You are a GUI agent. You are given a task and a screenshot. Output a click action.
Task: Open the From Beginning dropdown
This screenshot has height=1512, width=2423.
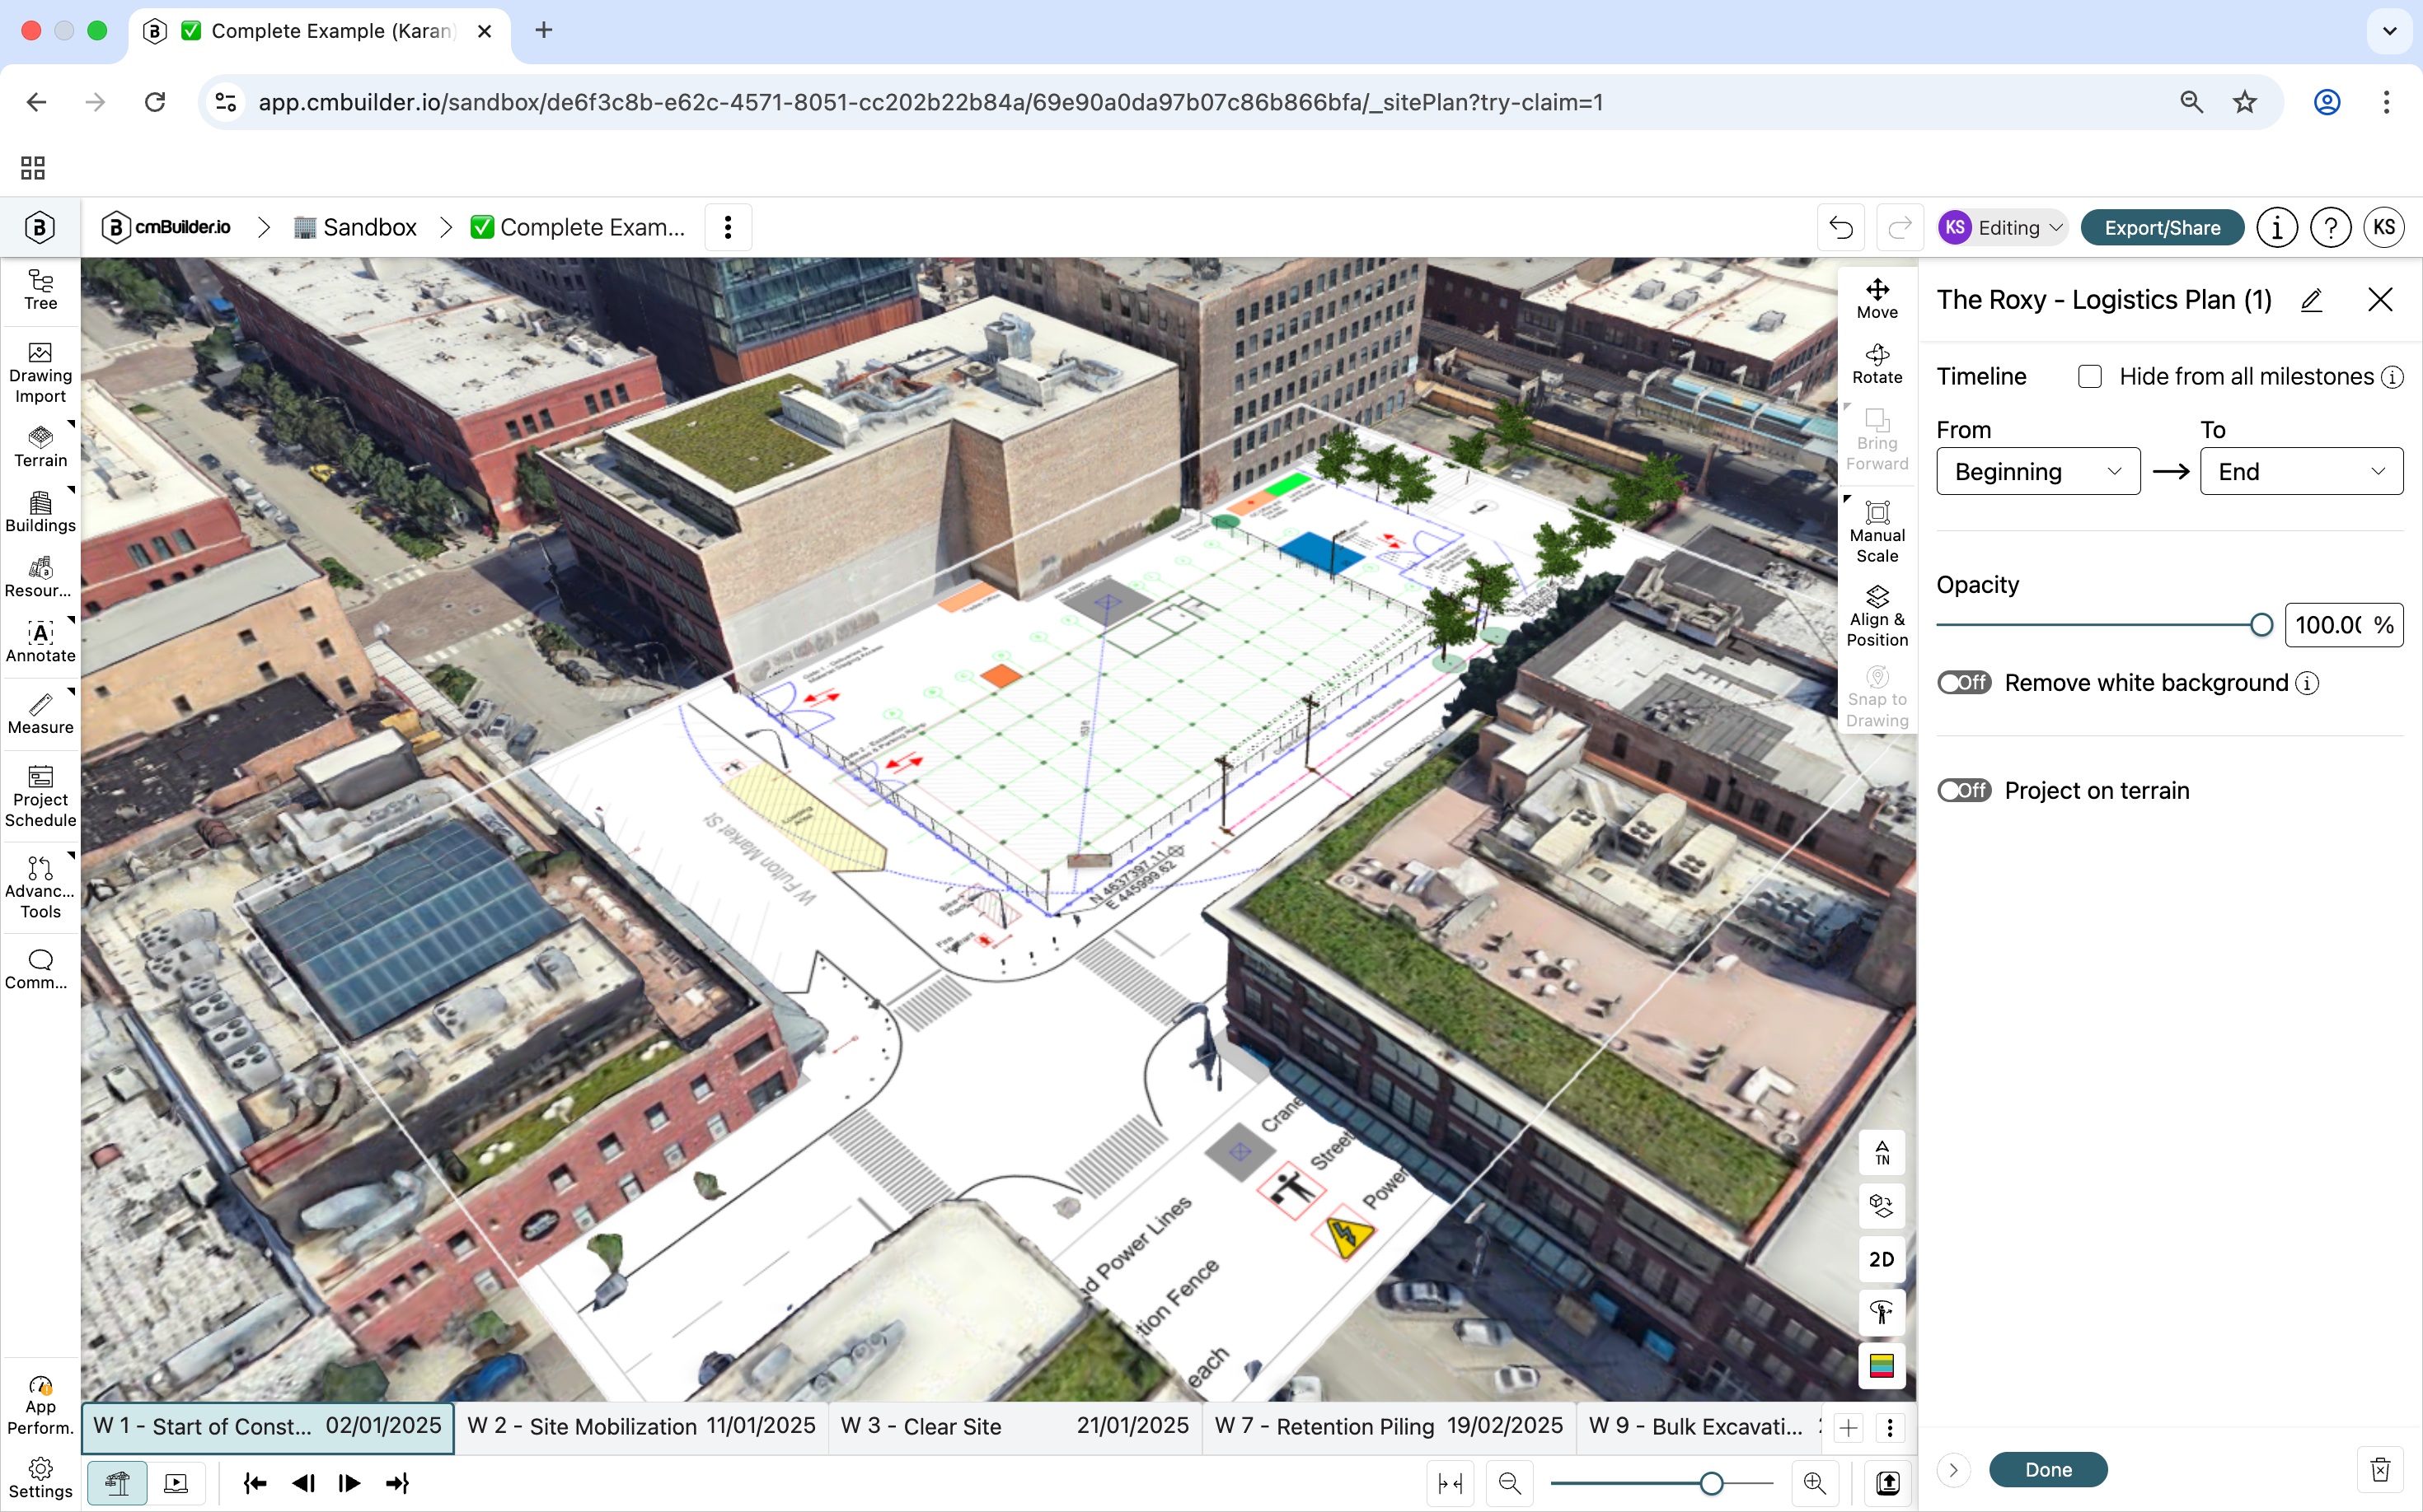pyautogui.click(x=2037, y=471)
